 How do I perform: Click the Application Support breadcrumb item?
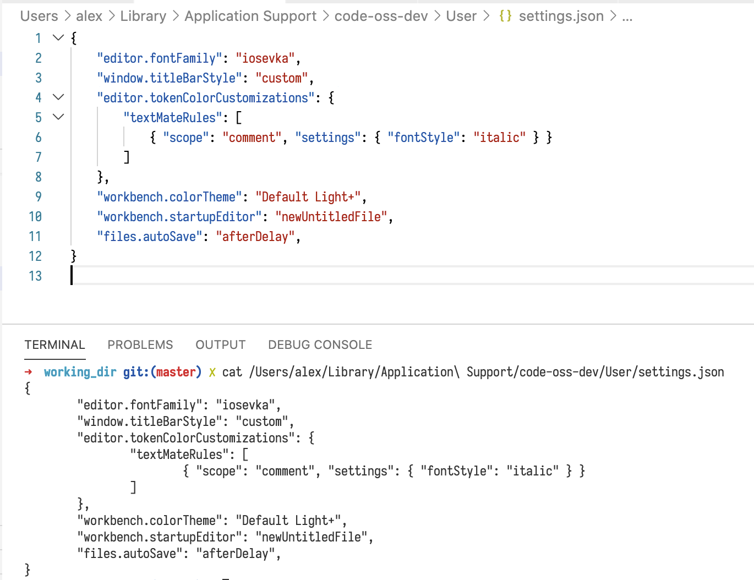(x=250, y=16)
